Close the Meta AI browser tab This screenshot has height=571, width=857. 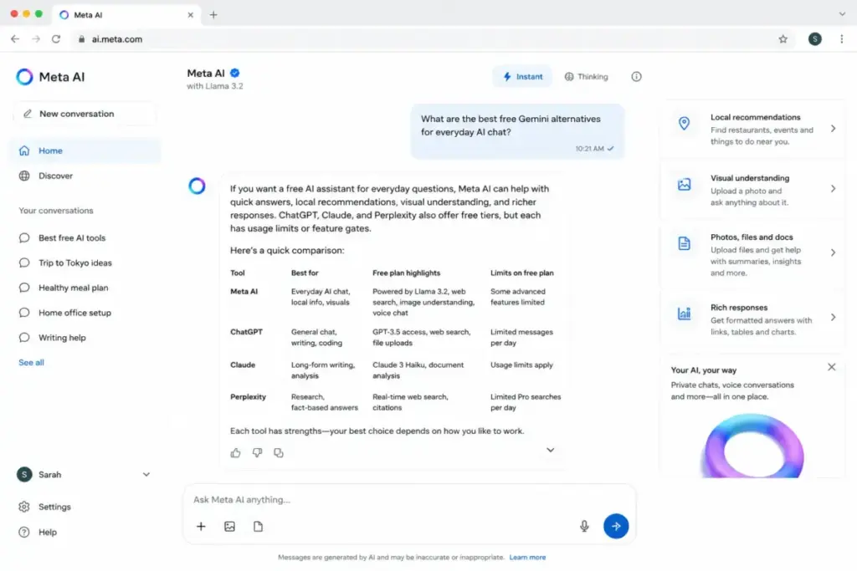[190, 15]
